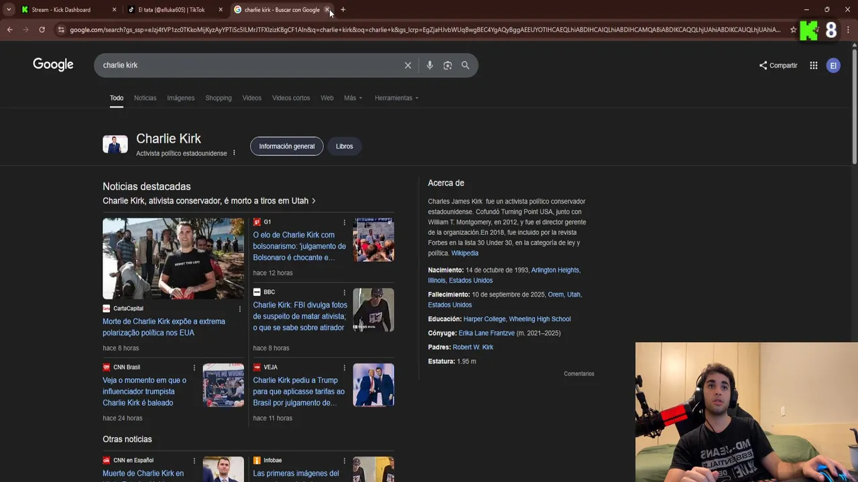The image size is (858, 482).
Task: Switch to the El tata TikTok tab
Action: [176, 9]
